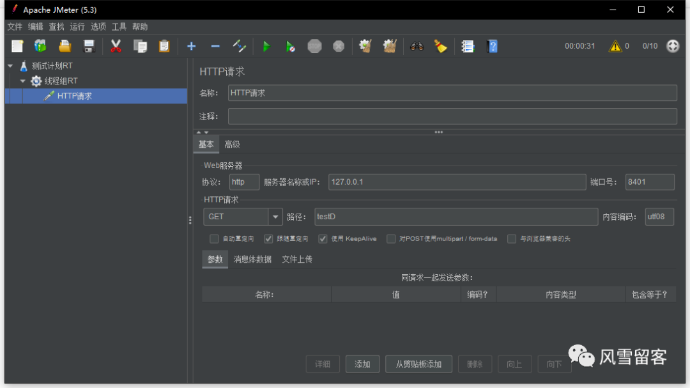Click the Shutdown round X icon
Screen dimensions: 690x388
pyautogui.click(x=339, y=46)
